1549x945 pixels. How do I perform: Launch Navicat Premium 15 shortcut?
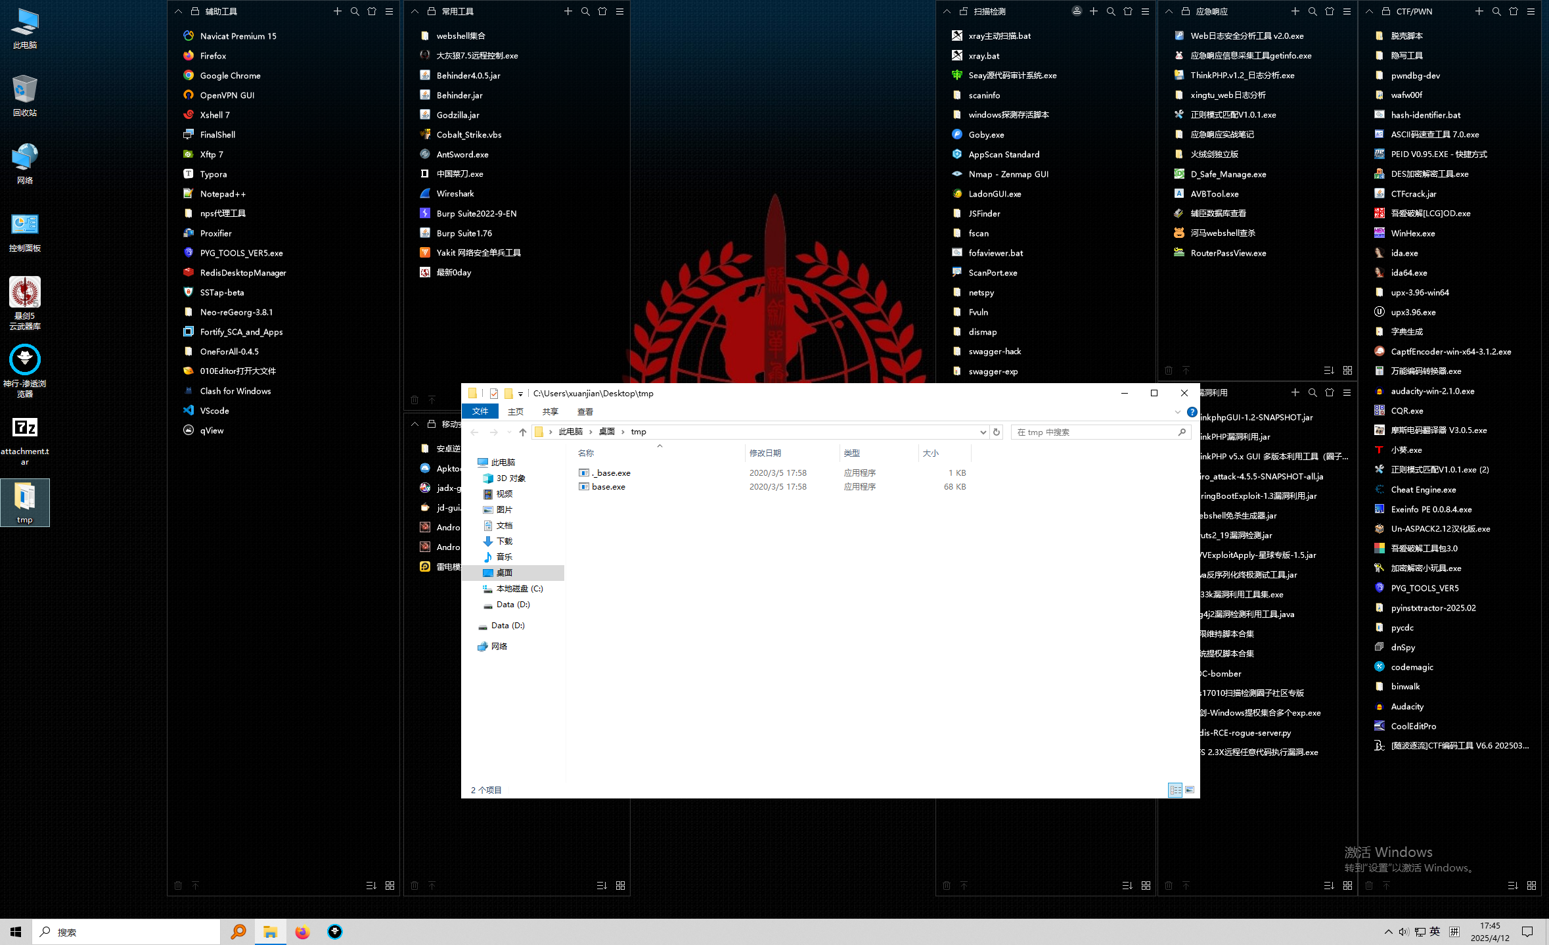238,36
